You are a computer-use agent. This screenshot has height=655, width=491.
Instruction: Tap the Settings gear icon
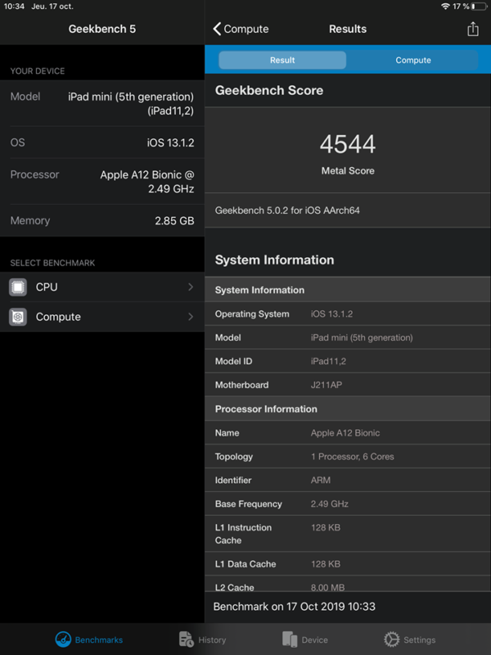[x=391, y=639]
